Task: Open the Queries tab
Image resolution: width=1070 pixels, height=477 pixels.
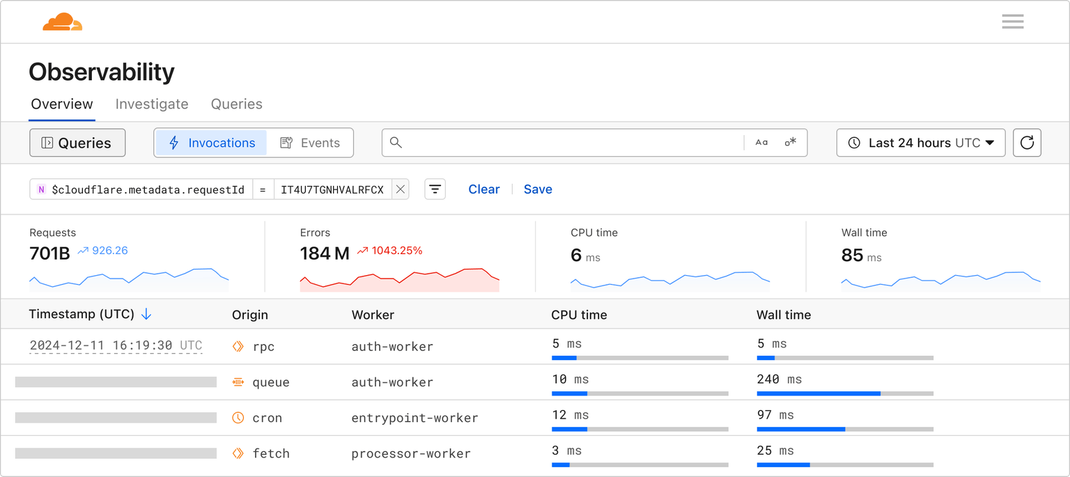Action: point(236,104)
